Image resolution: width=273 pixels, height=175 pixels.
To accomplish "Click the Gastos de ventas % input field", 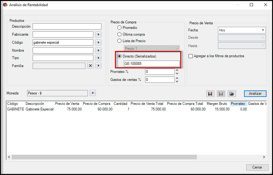I will coord(160,80).
